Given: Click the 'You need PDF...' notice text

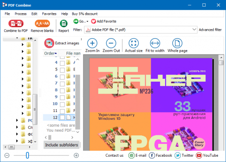Looking at the screenshot, I should point(61,130).
